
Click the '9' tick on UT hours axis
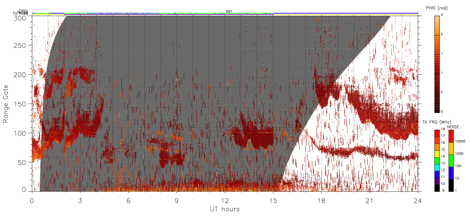coord(176,200)
